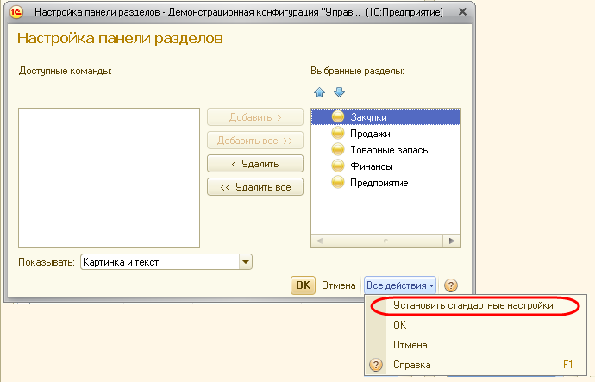Select Финансы in the selected sections list
This screenshot has height=382, width=595.
point(372,166)
